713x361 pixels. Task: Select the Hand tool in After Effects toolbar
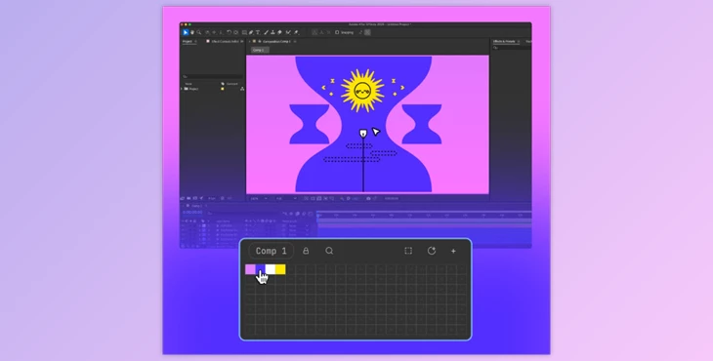pyautogui.click(x=191, y=32)
